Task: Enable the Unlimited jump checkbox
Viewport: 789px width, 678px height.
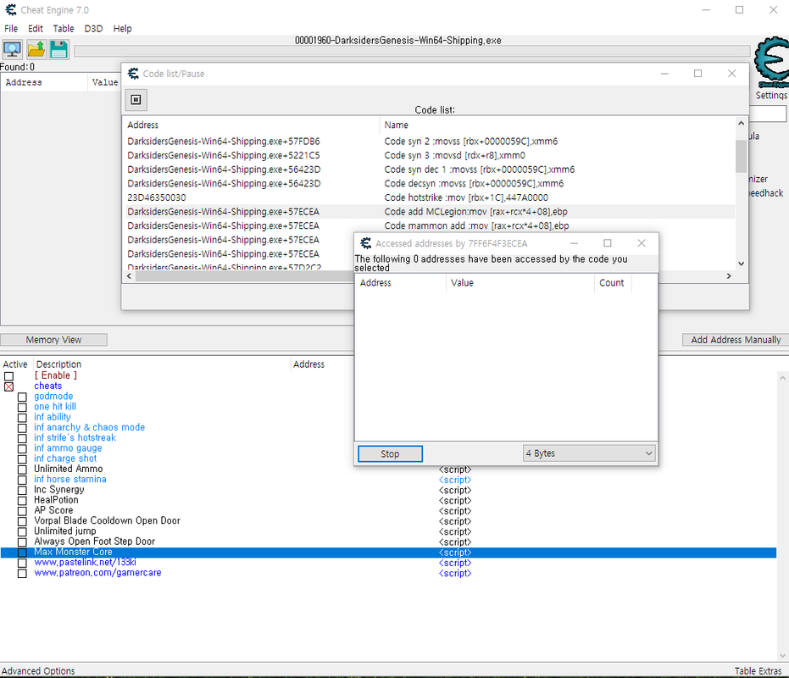Action: (22, 531)
